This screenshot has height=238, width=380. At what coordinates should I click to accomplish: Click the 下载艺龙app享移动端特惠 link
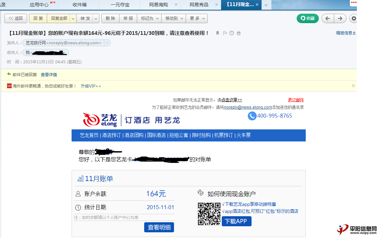249,204
